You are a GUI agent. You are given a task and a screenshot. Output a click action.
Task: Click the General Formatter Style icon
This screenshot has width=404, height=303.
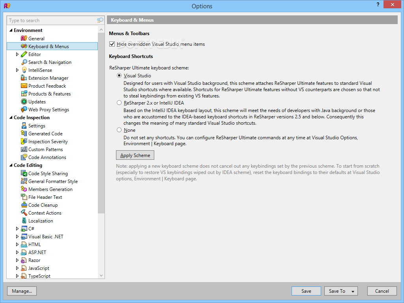(x=24, y=181)
